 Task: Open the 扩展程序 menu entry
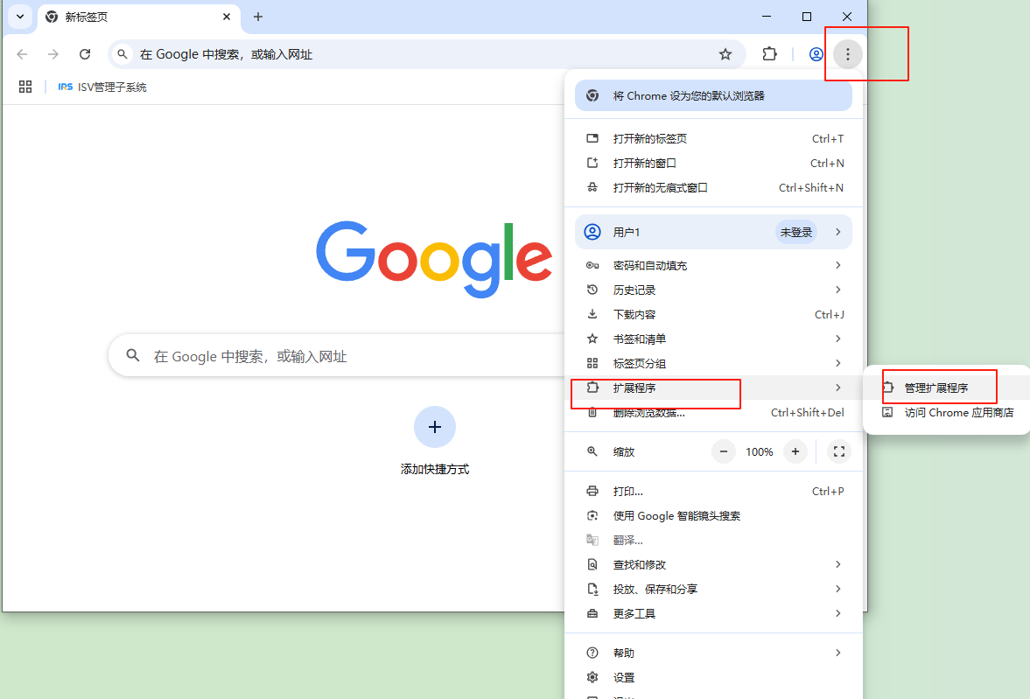pos(713,388)
